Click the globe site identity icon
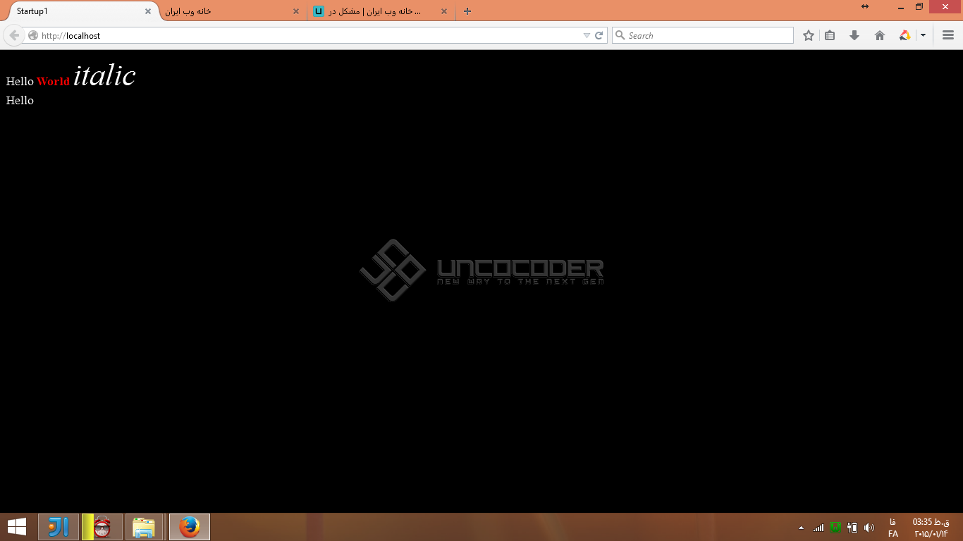This screenshot has height=541, width=963. (33, 35)
